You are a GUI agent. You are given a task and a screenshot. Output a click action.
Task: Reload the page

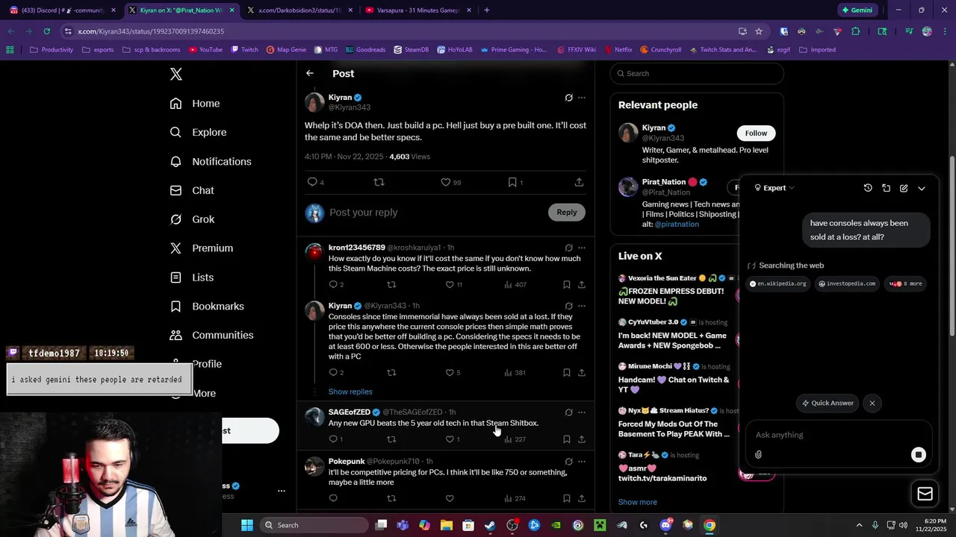[x=46, y=31]
